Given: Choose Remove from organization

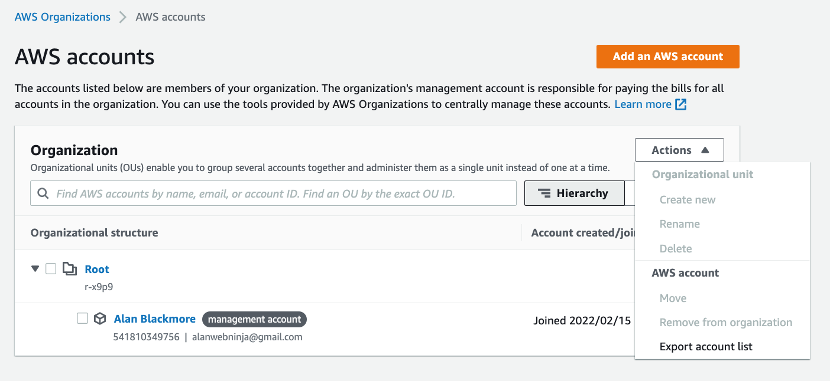Looking at the screenshot, I should (x=726, y=323).
